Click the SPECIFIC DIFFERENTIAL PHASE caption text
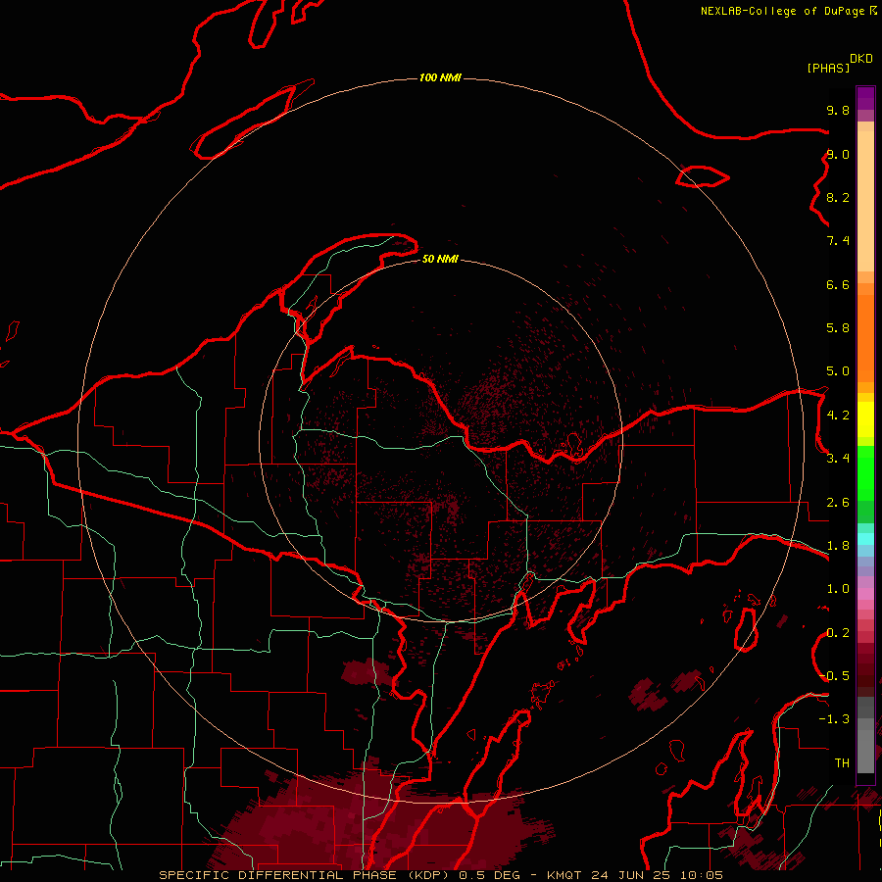The image size is (882, 882). tap(279, 875)
